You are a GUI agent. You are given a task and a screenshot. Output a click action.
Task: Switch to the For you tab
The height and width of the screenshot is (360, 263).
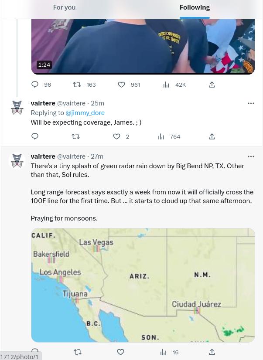click(64, 7)
